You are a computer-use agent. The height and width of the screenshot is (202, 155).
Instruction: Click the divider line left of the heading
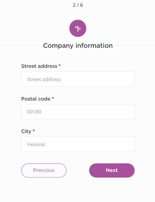[x=20, y=45]
